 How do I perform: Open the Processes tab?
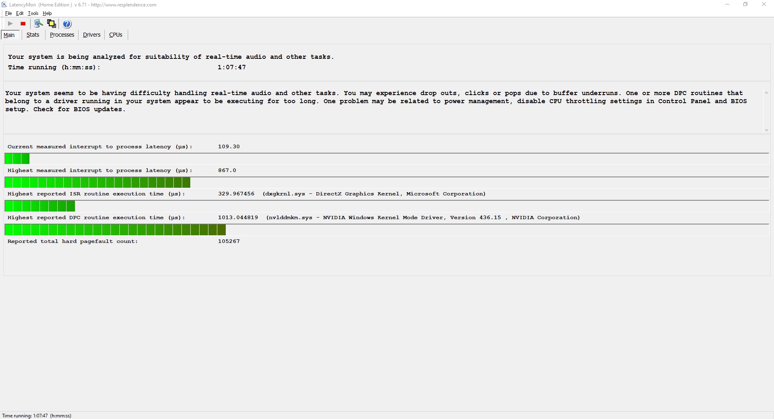61,35
